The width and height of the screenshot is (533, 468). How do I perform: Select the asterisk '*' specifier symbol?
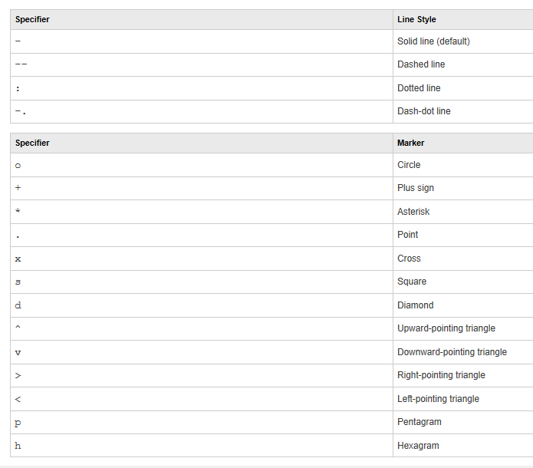click(x=18, y=211)
